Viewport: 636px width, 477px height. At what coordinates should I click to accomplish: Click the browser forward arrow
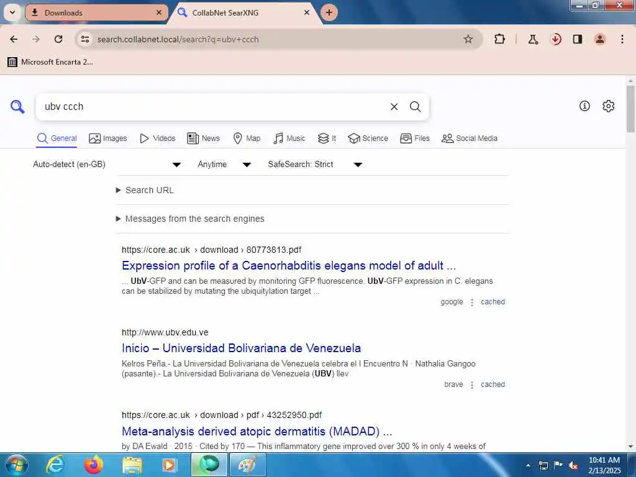(x=36, y=39)
